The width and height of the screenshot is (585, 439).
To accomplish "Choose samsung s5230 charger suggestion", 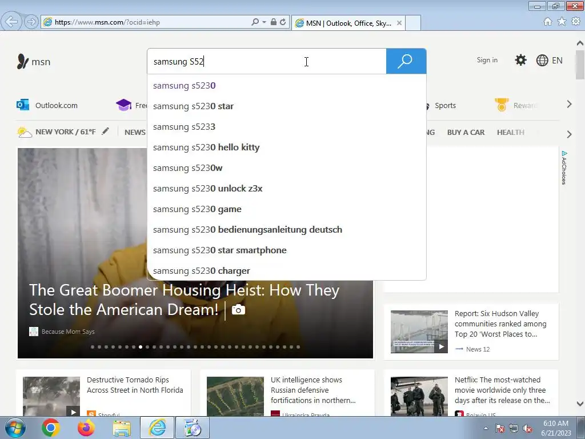I will [287, 270].
